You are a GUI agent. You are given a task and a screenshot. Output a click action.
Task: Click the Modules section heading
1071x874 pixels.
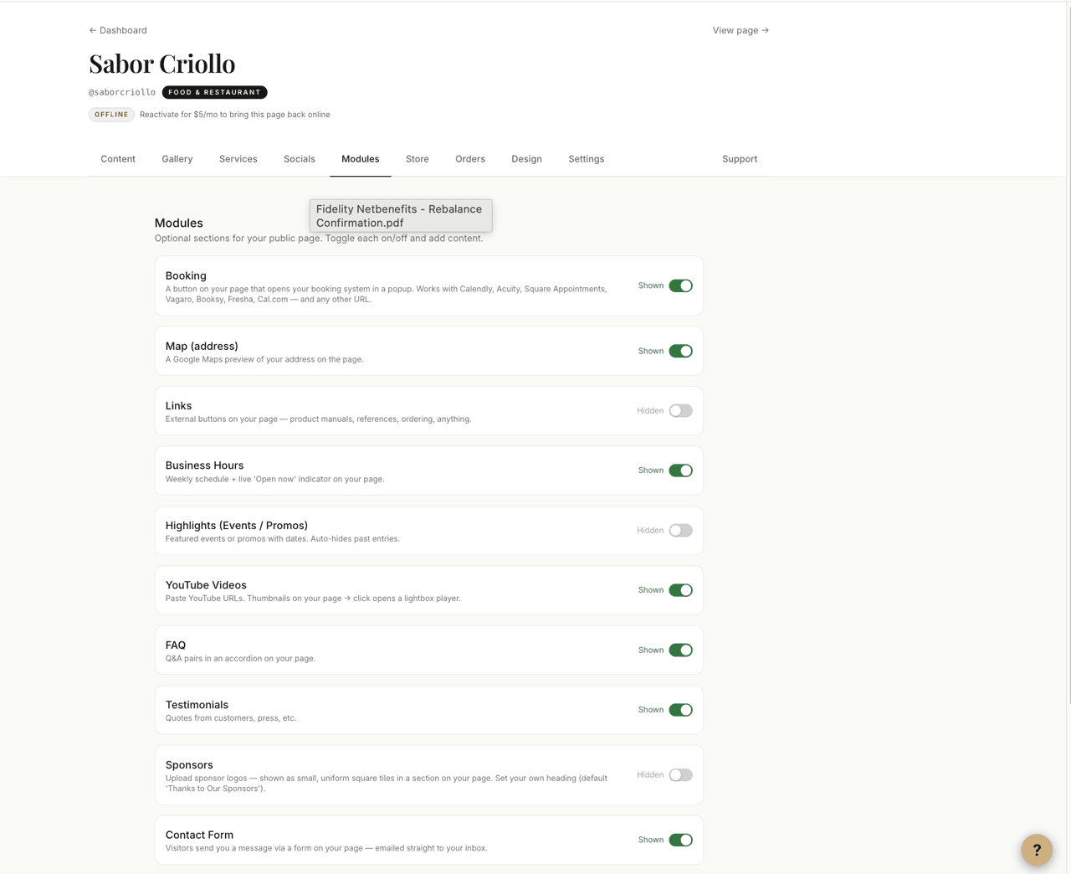pyautogui.click(x=179, y=223)
